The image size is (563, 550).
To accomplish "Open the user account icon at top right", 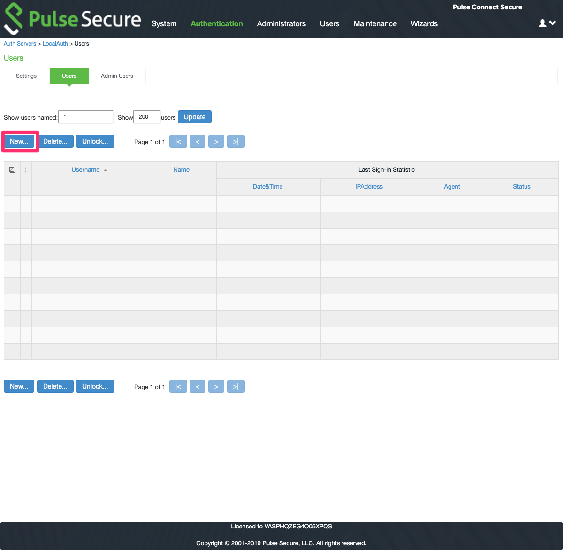I will (x=542, y=23).
